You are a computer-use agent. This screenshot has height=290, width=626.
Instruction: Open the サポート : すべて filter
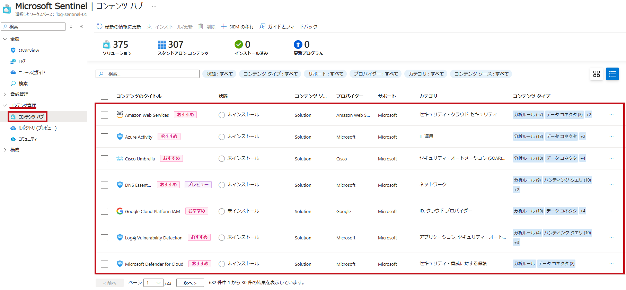pyautogui.click(x=326, y=74)
